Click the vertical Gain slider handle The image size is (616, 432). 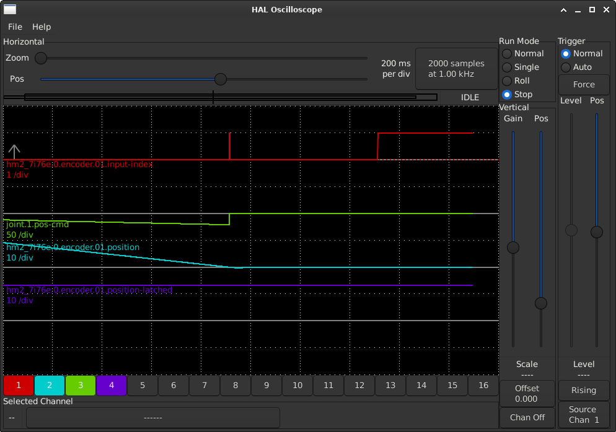(x=513, y=248)
